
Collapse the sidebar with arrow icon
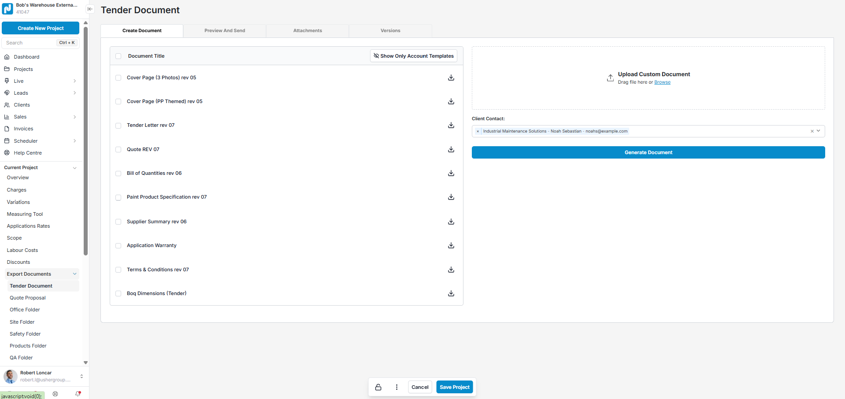tap(90, 9)
